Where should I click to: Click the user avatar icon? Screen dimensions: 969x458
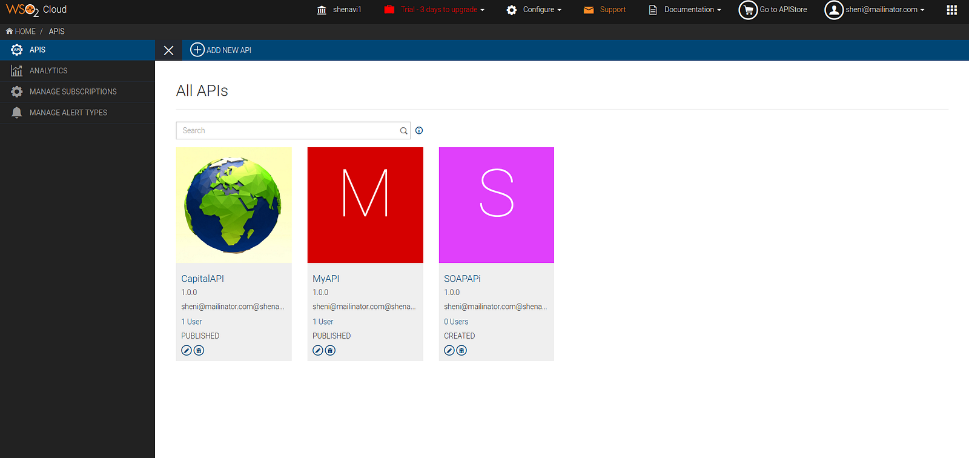(x=834, y=10)
